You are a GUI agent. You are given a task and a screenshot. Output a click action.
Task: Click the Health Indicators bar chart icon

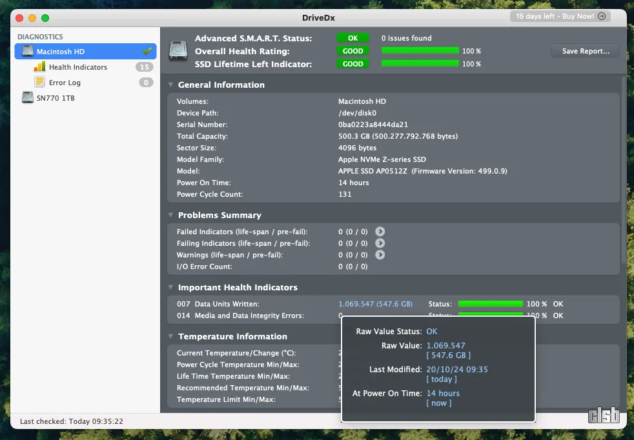click(39, 67)
